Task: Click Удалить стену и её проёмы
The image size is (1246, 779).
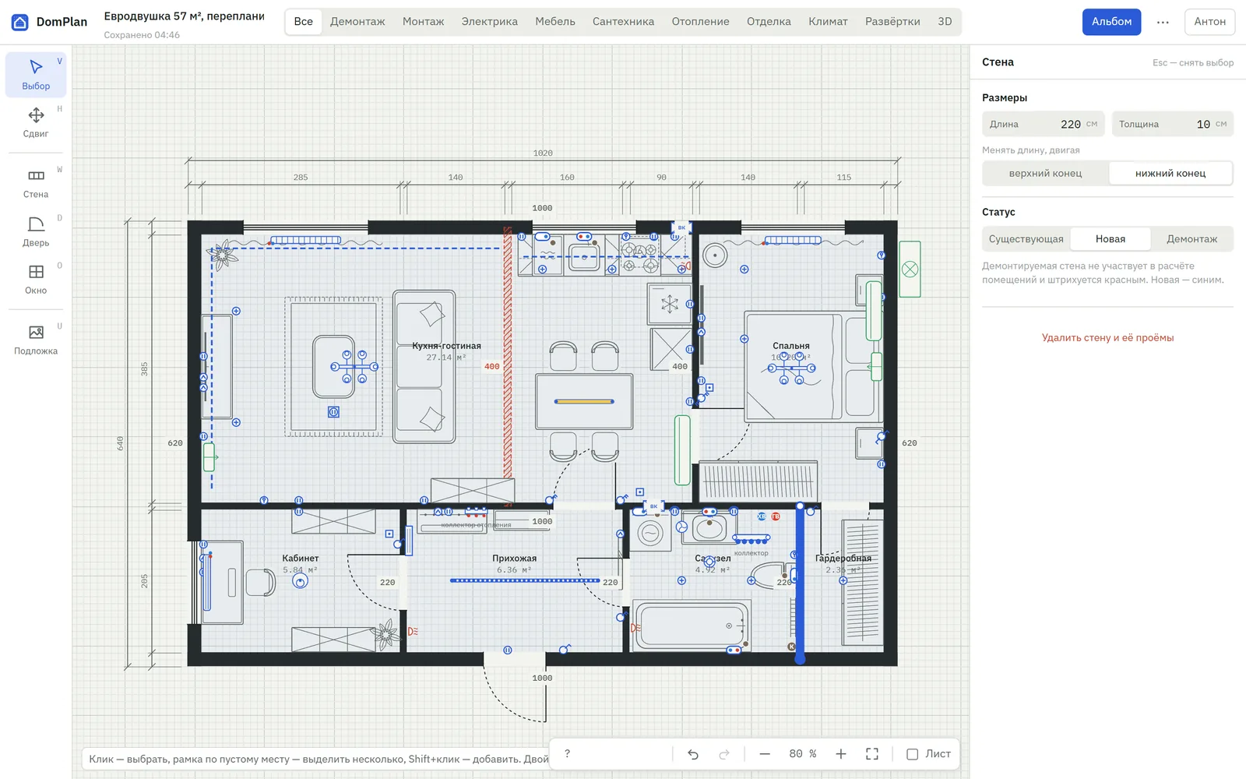Action: click(1107, 337)
